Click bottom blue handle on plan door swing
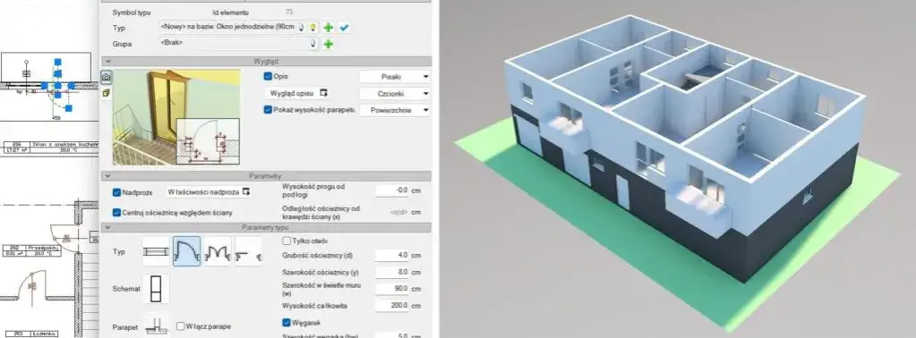 pos(68,108)
